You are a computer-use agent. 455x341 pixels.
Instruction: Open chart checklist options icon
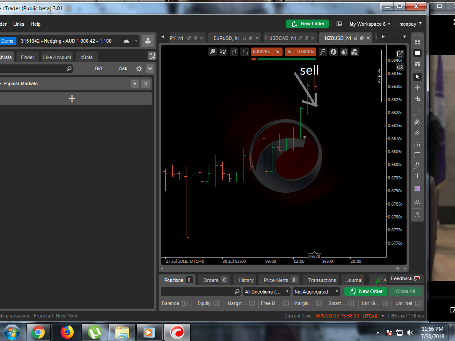pyautogui.click(x=323, y=52)
